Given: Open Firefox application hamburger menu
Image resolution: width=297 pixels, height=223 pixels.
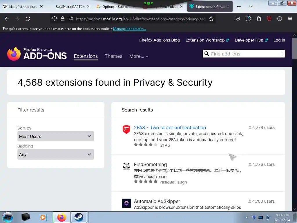Looking at the screenshot, I should point(290,19).
